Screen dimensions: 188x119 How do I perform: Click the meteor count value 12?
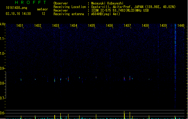(43, 14)
